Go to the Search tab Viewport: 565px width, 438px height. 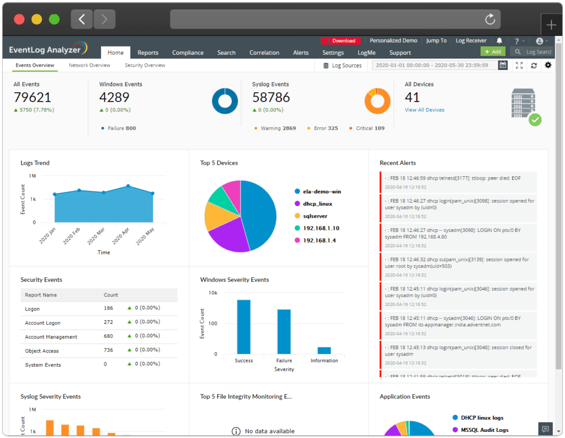[x=226, y=52]
